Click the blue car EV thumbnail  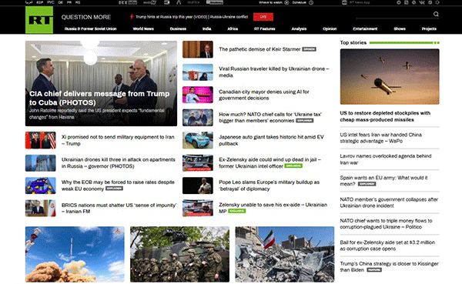click(x=198, y=140)
